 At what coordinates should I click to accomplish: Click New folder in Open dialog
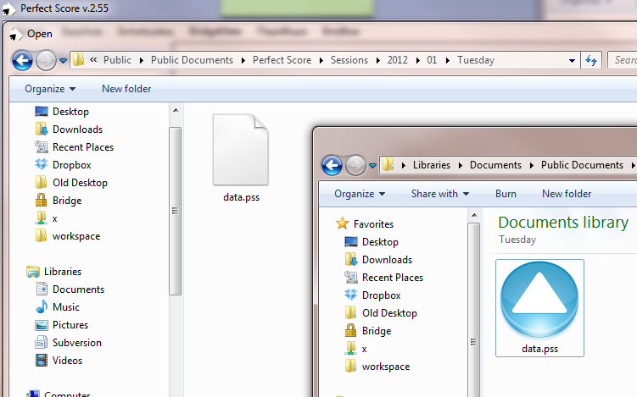[126, 89]
